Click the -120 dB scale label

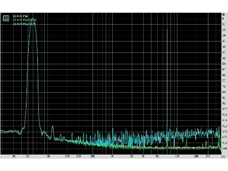(224, 126)
